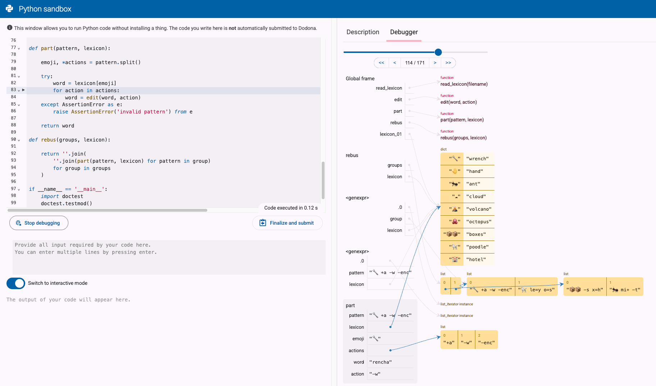Collapse the def rebus fold at line 90

tap(19, 140)
